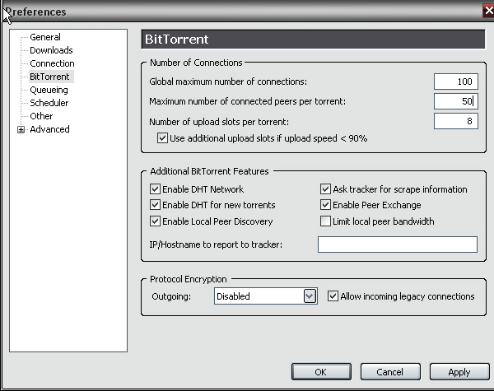Open the Connection preferences page

pos(52,63)
